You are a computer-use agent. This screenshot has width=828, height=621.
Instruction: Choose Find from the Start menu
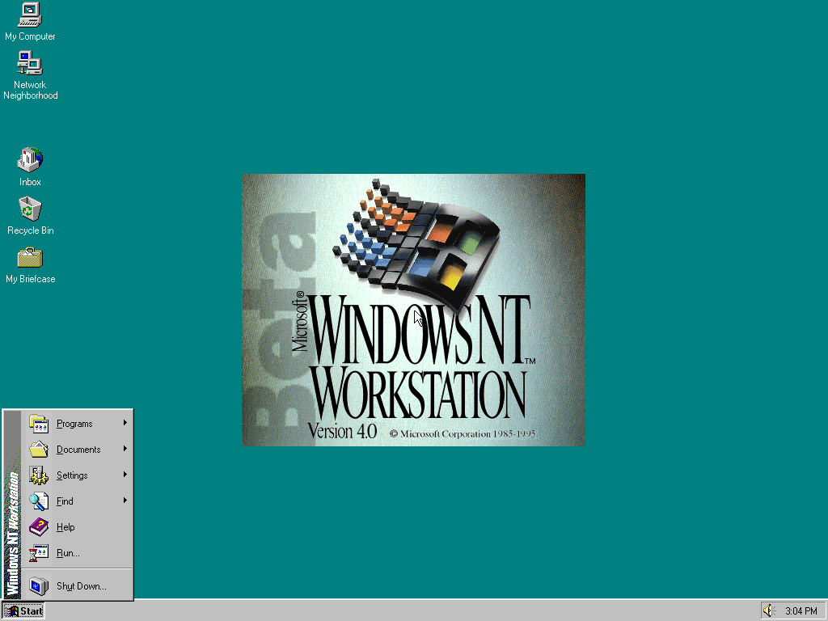77,501
